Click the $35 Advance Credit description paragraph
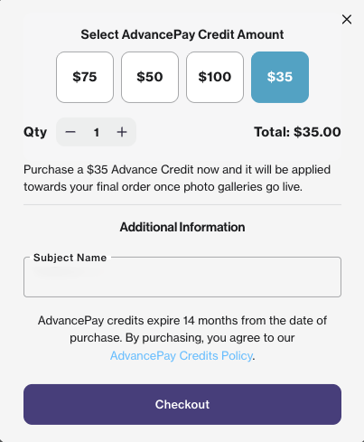 (x=177, y=178)
